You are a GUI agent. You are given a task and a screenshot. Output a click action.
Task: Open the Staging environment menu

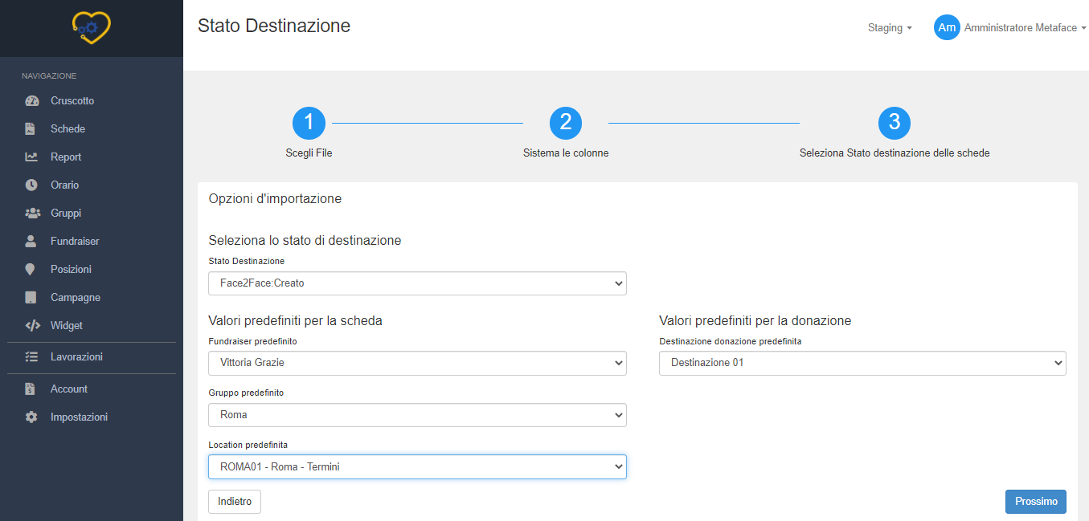889,28
